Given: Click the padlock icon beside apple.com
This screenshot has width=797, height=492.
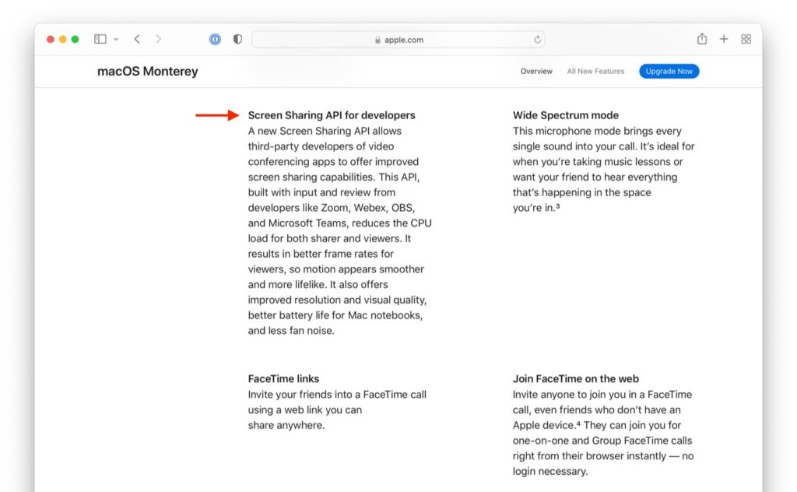Looking at the screenshot, I should click(376, 40).
